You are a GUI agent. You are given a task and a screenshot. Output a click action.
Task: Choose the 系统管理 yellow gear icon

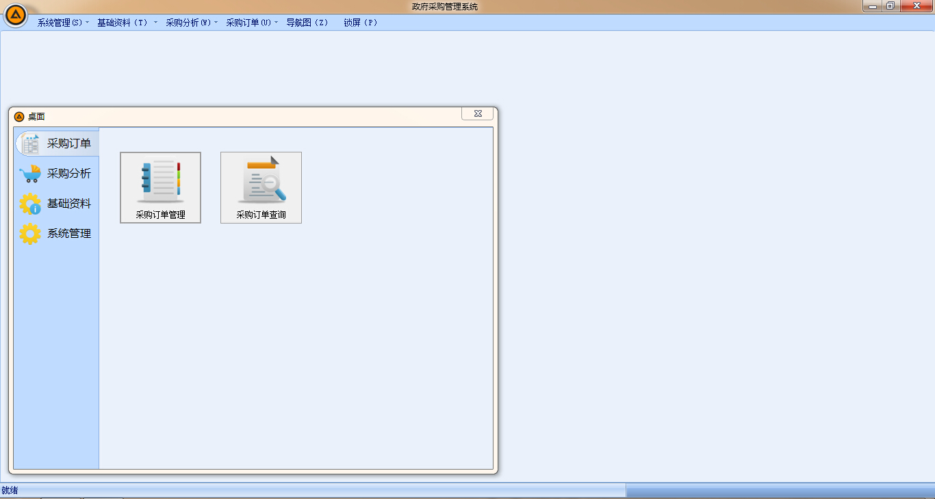(x=30, y=234)
